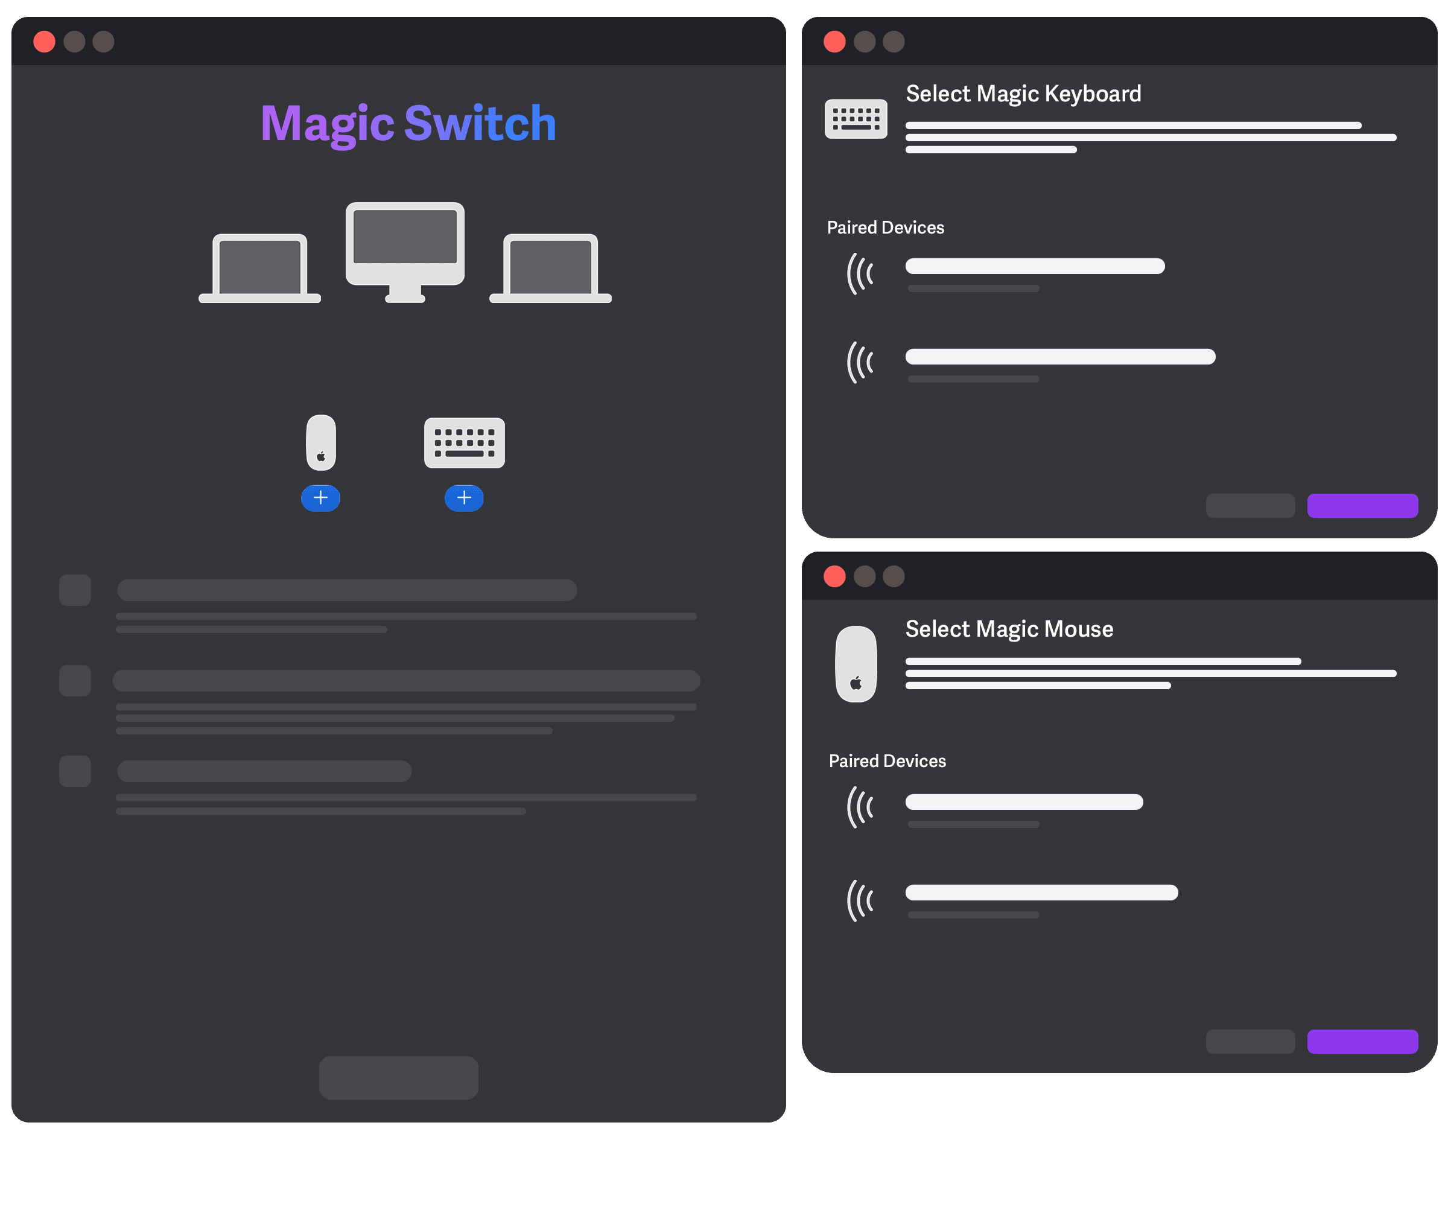Close the Magic Switch main window
This screenshot has height=1207, width=1448.
click(44, 42)
